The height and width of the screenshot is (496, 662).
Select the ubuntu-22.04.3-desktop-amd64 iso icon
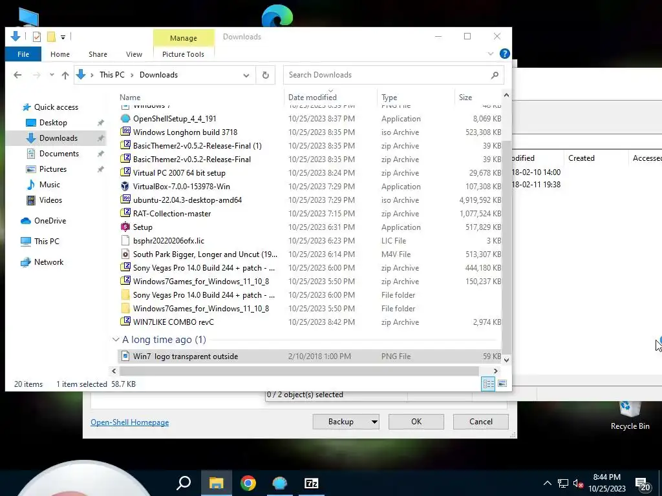(x=125, y=200)
